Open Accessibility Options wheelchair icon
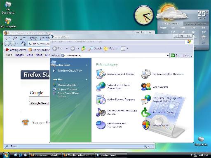Screen dimensions: 211x158 pos(145,112)
